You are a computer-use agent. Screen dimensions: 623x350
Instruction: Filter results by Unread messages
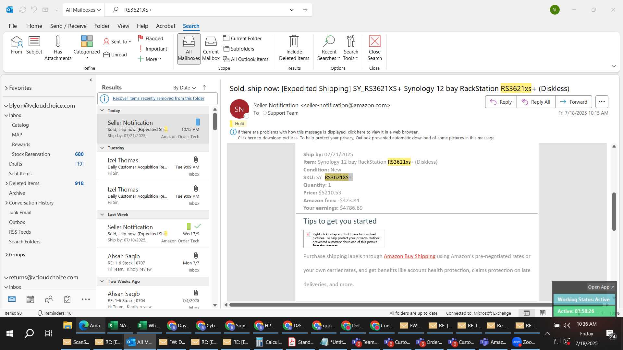[115, 54]
